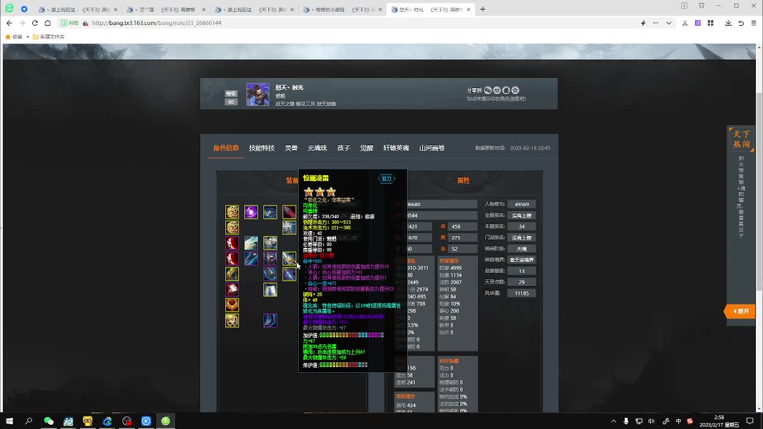Click the Qzone star share icon
The image size is (763, 429).
pos(515,90)
